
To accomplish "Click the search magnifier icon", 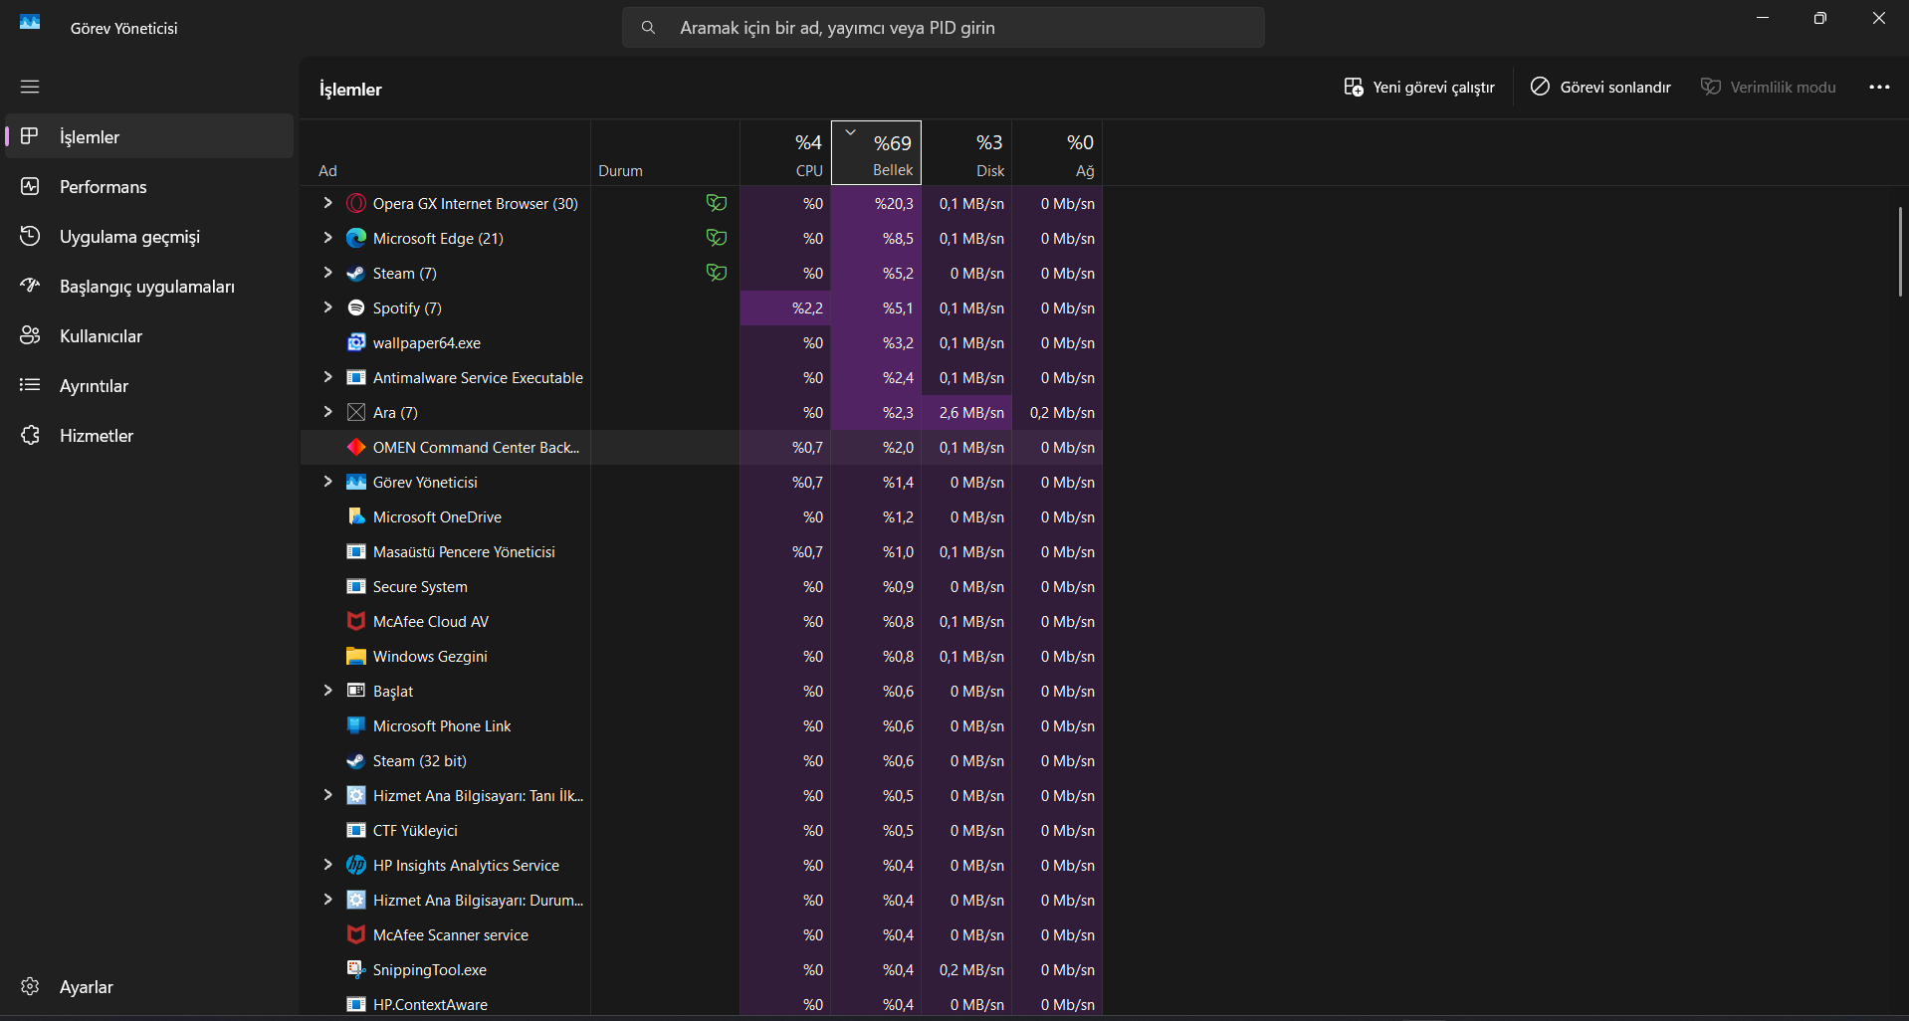I will [648, 28].
